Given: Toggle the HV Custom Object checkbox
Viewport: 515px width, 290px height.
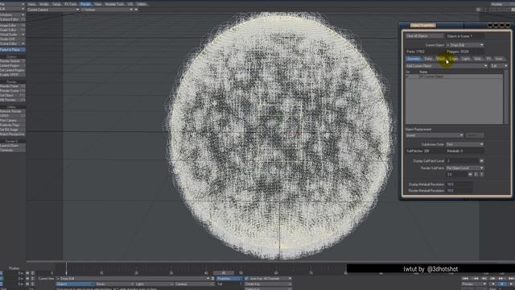Looking at the screenshot, I should (x=408, y=77).
